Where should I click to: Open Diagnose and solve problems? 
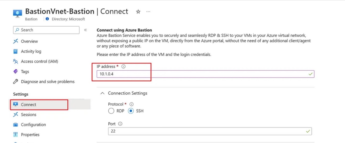[48, 82]
